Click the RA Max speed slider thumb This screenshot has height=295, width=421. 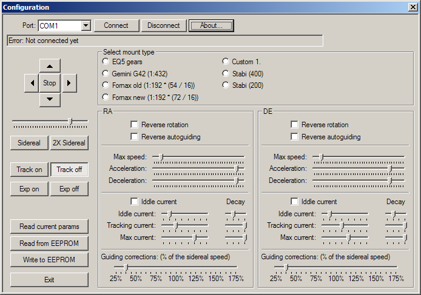click(161, 157)
